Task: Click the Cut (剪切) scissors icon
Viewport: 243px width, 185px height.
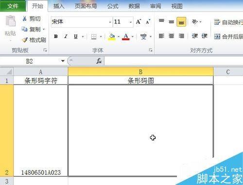Action: point(24,18)
